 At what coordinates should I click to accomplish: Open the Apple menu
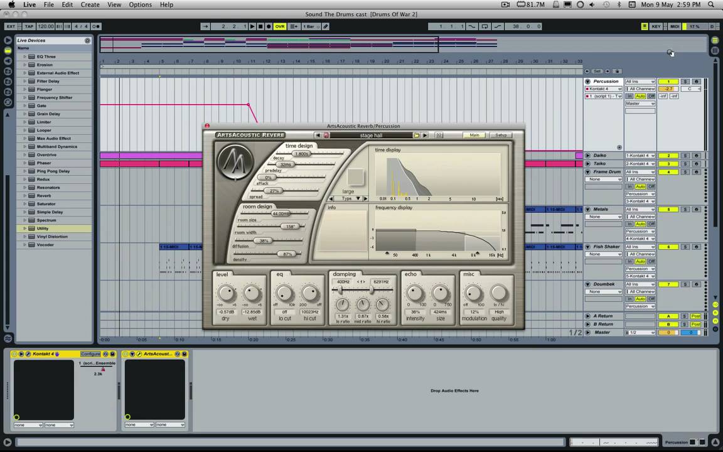tap(11, 4)
